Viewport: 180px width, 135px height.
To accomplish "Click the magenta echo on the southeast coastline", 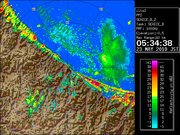I will coord(96,83).
